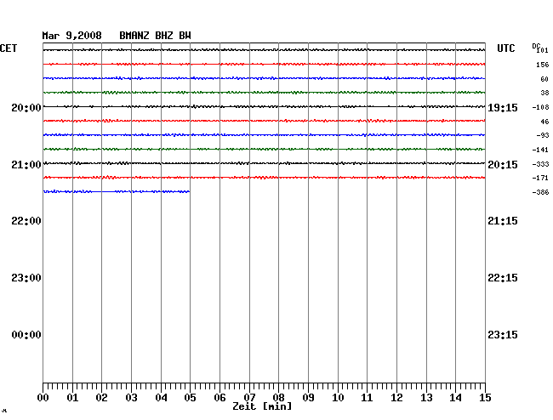
Task: Click the "UTC" time zone label
Action: (506, 48)
